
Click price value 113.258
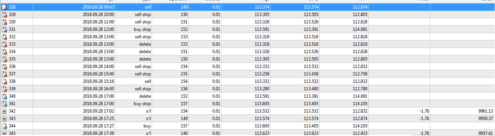click(x=262, y=74)
